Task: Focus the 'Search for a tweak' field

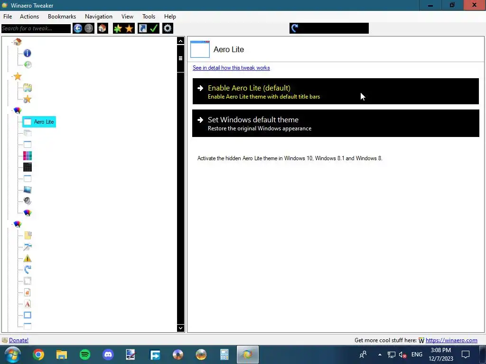Action: 36,28
